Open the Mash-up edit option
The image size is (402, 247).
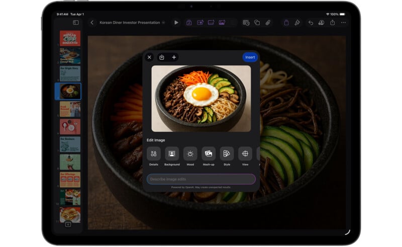pos(209,154)
